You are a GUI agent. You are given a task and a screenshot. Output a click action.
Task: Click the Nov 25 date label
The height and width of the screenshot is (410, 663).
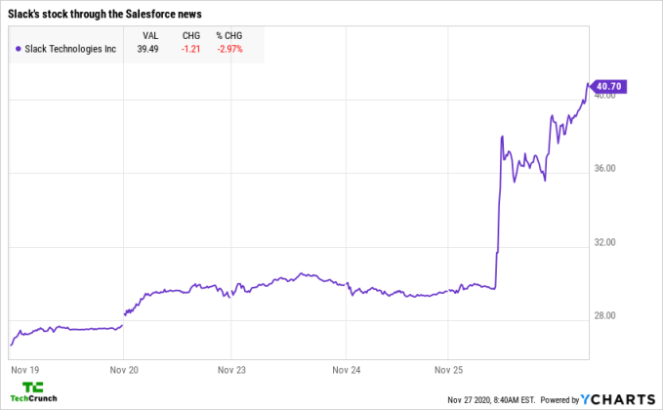pos(446,370)
